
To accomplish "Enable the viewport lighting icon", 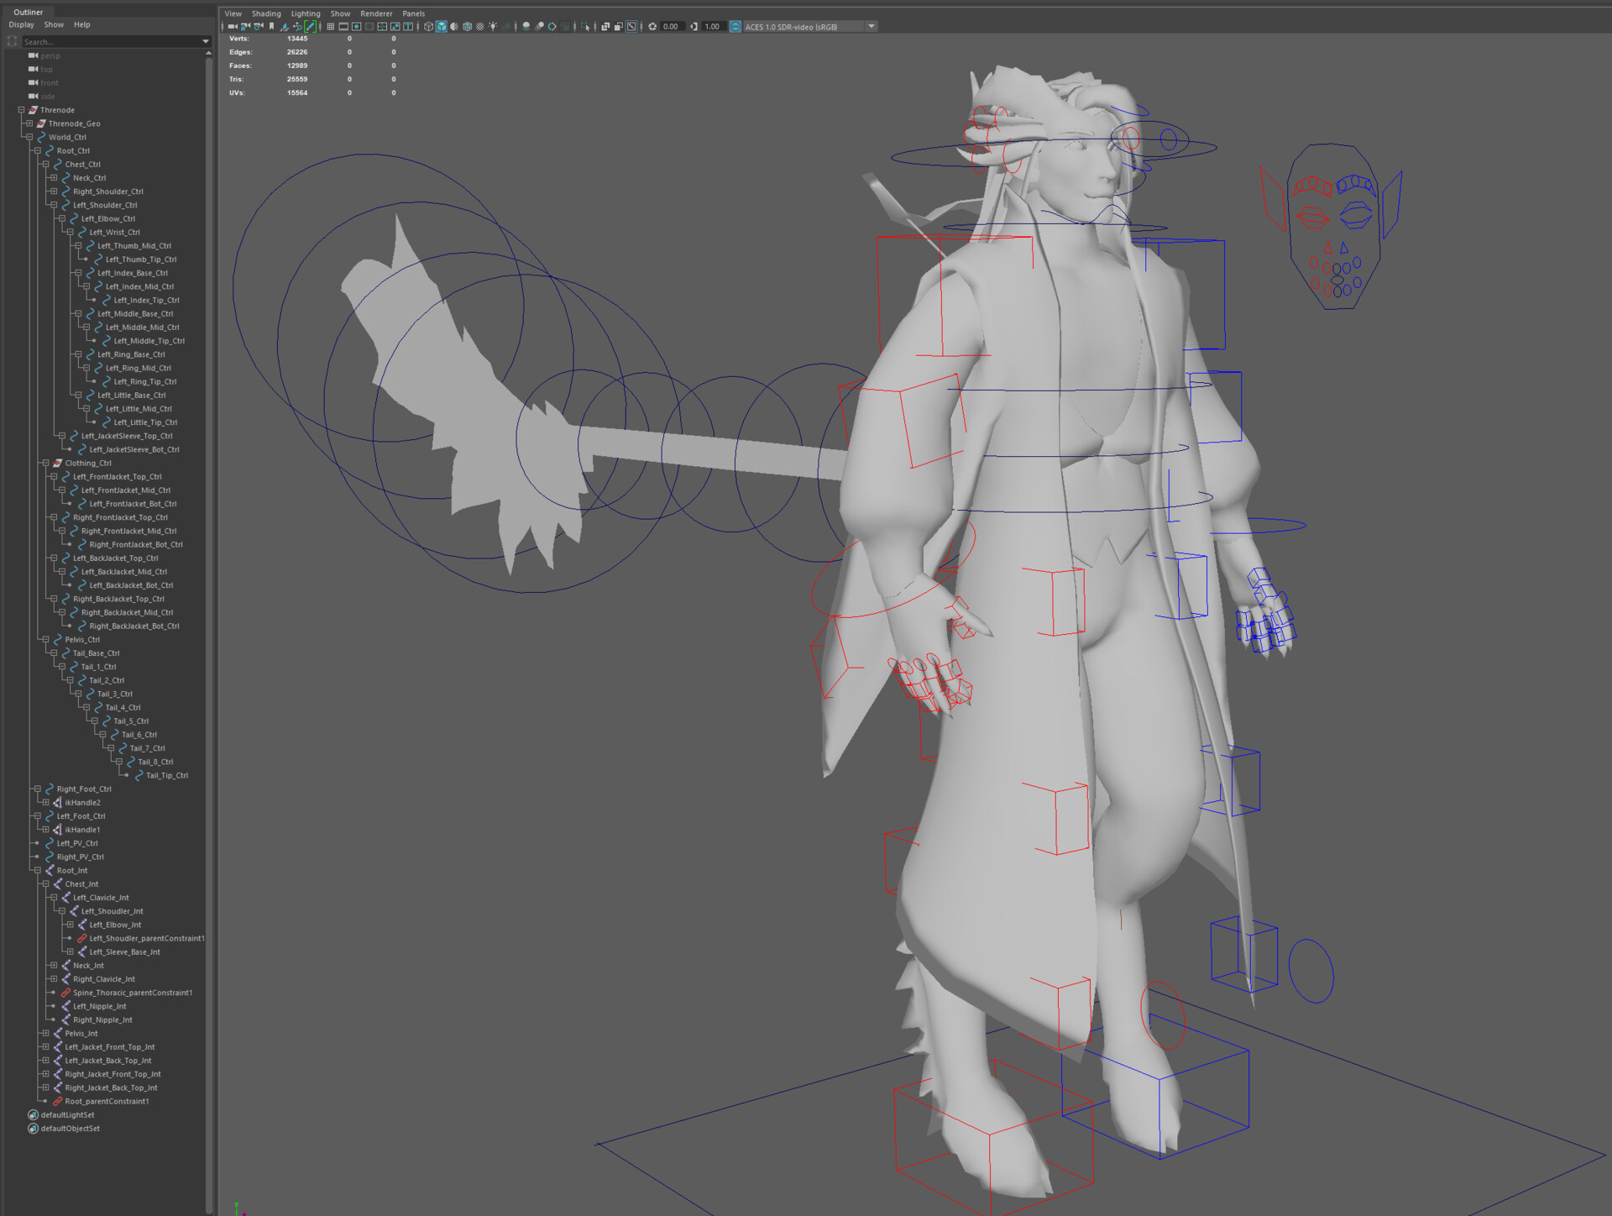I will point(493,26).
